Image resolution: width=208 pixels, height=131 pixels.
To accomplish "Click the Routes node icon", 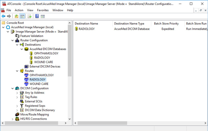I will (x=22, y=71).
